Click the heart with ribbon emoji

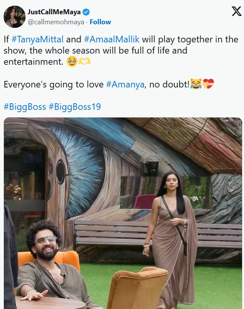click(208, 84)
